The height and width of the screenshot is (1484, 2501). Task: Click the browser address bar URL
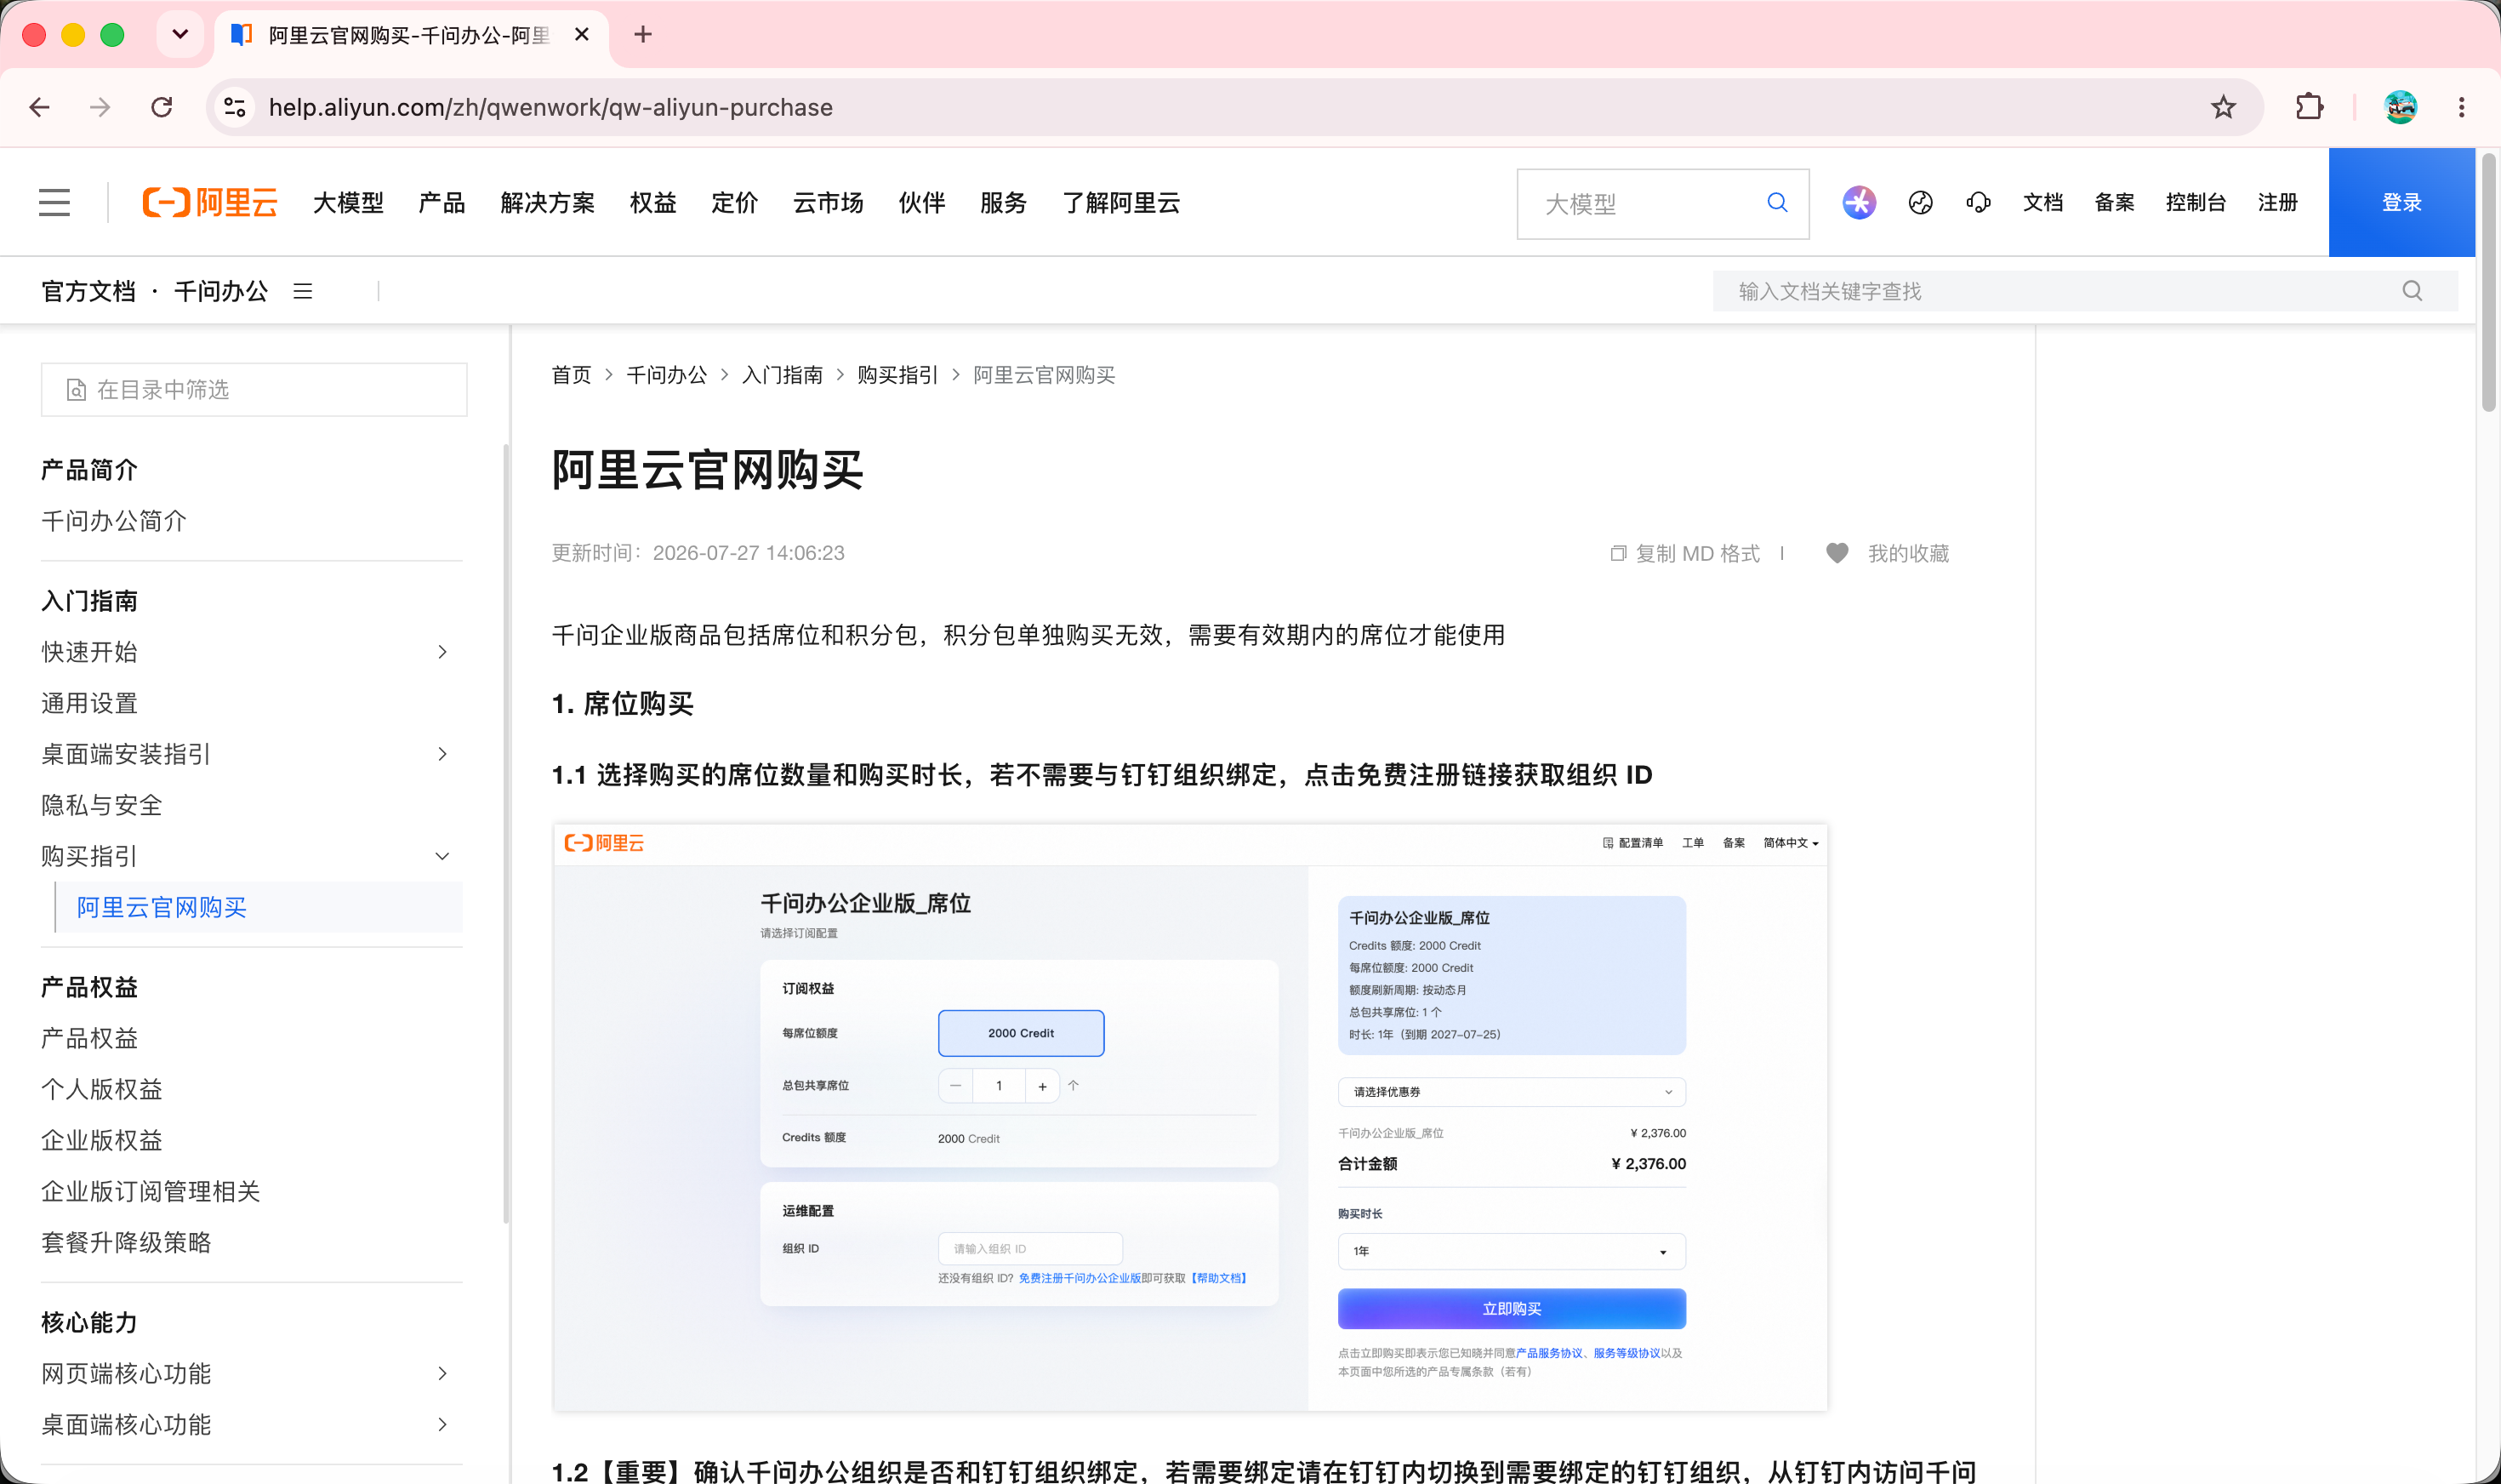pos(550,107)
